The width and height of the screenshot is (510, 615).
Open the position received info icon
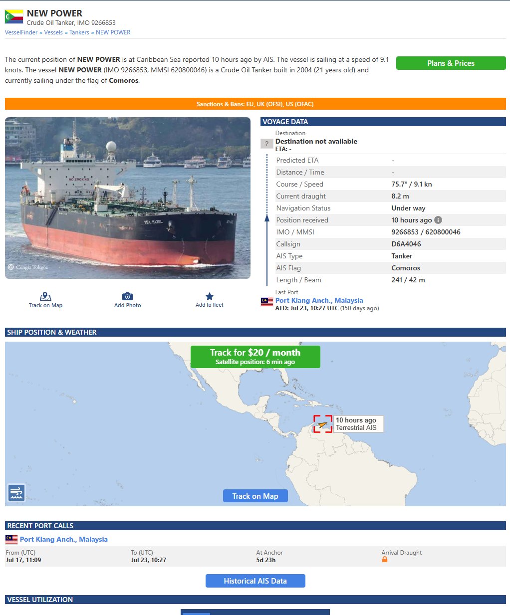point(438,220)
